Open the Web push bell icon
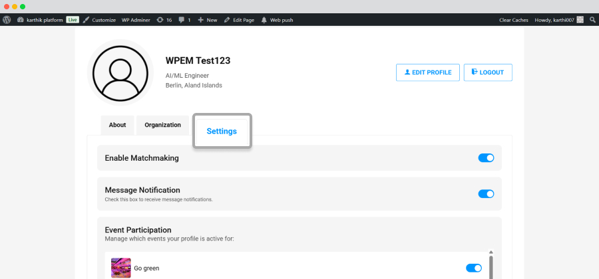 [x=264, y=20]
